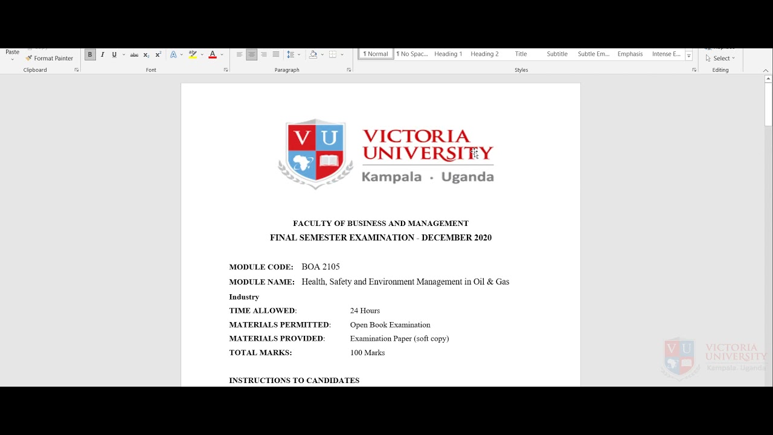Click the text 'Health, Safety and Environment Management'
The image size is (773, 435).
pos(382,282)
